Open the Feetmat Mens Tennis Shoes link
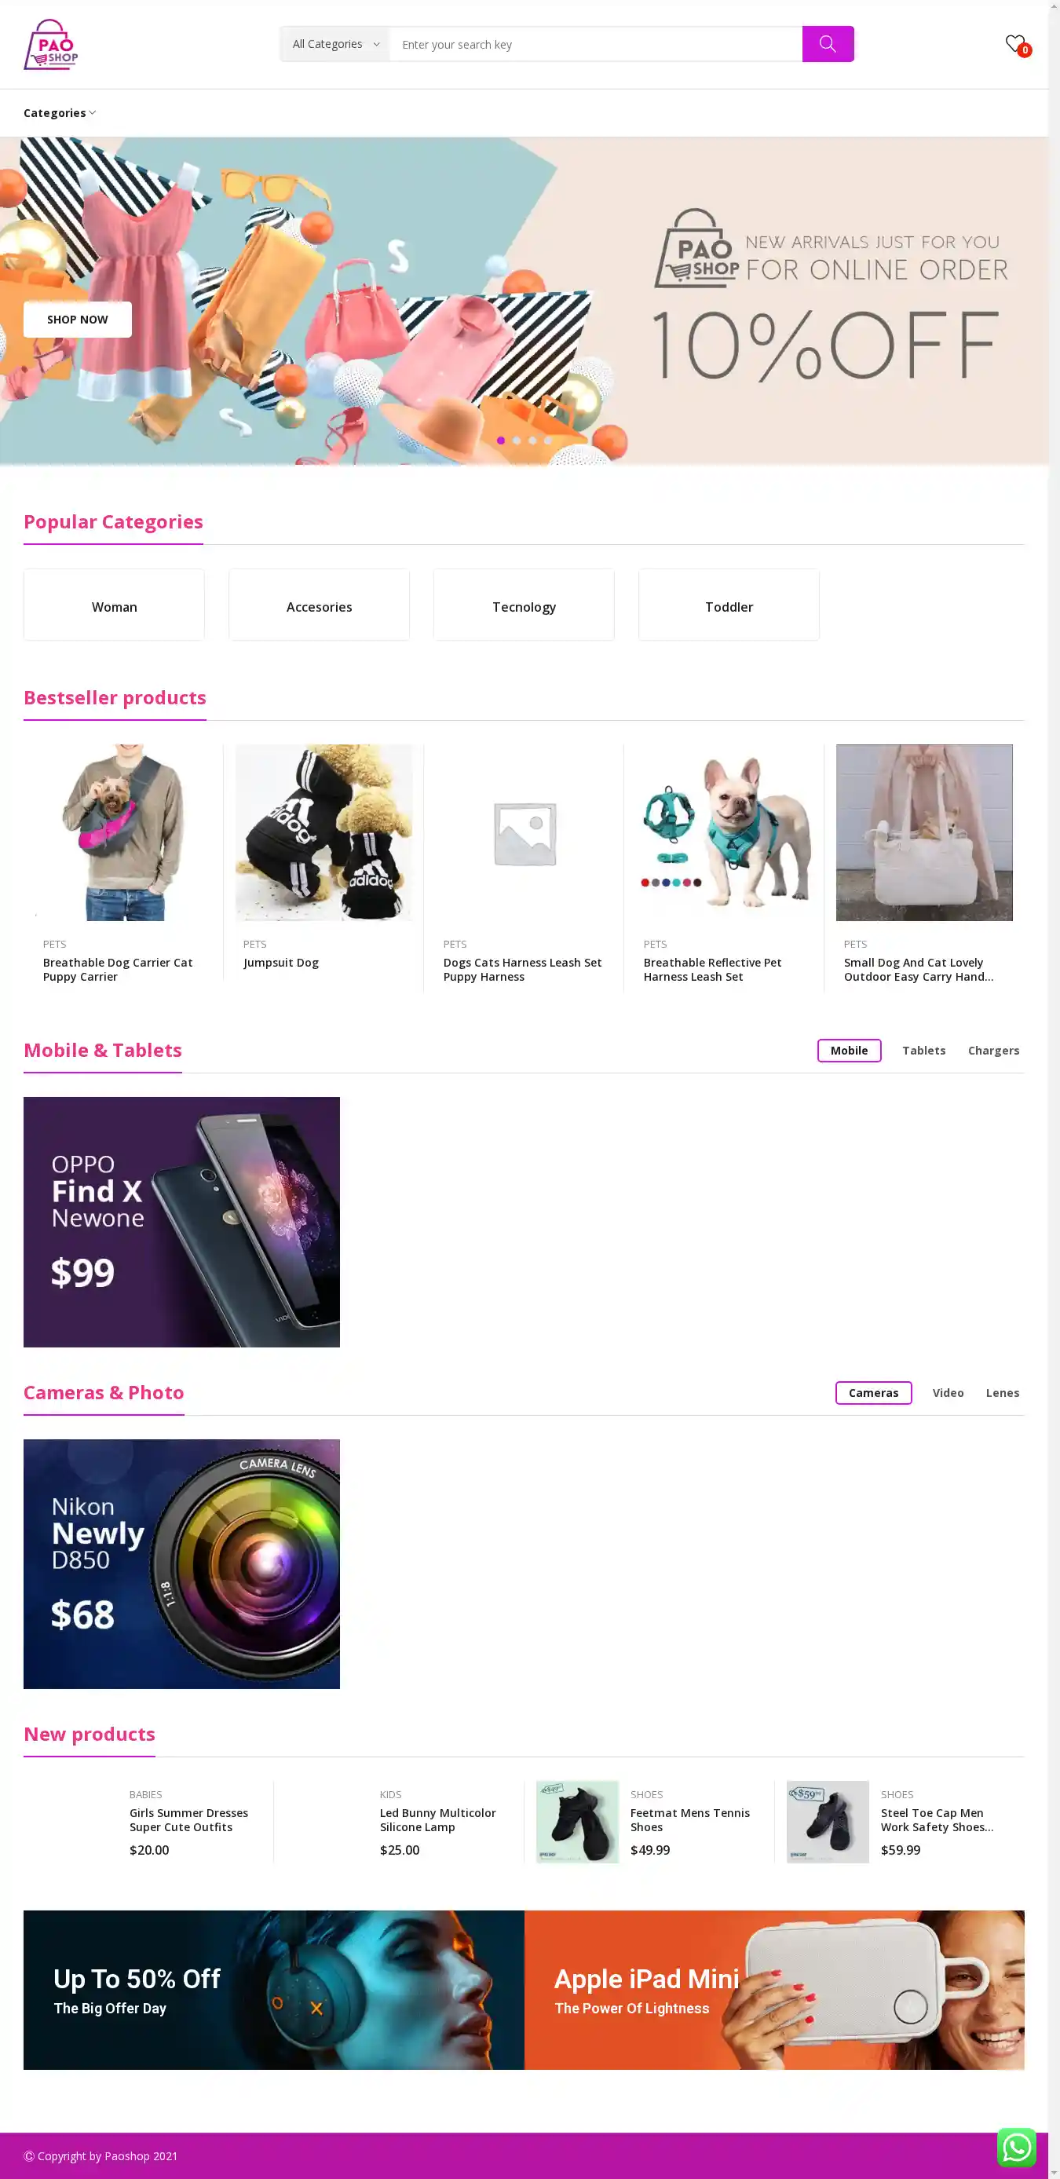Image resolution: width=1060 pixels, height=2179 pixels. click(x=689, y=1819)
